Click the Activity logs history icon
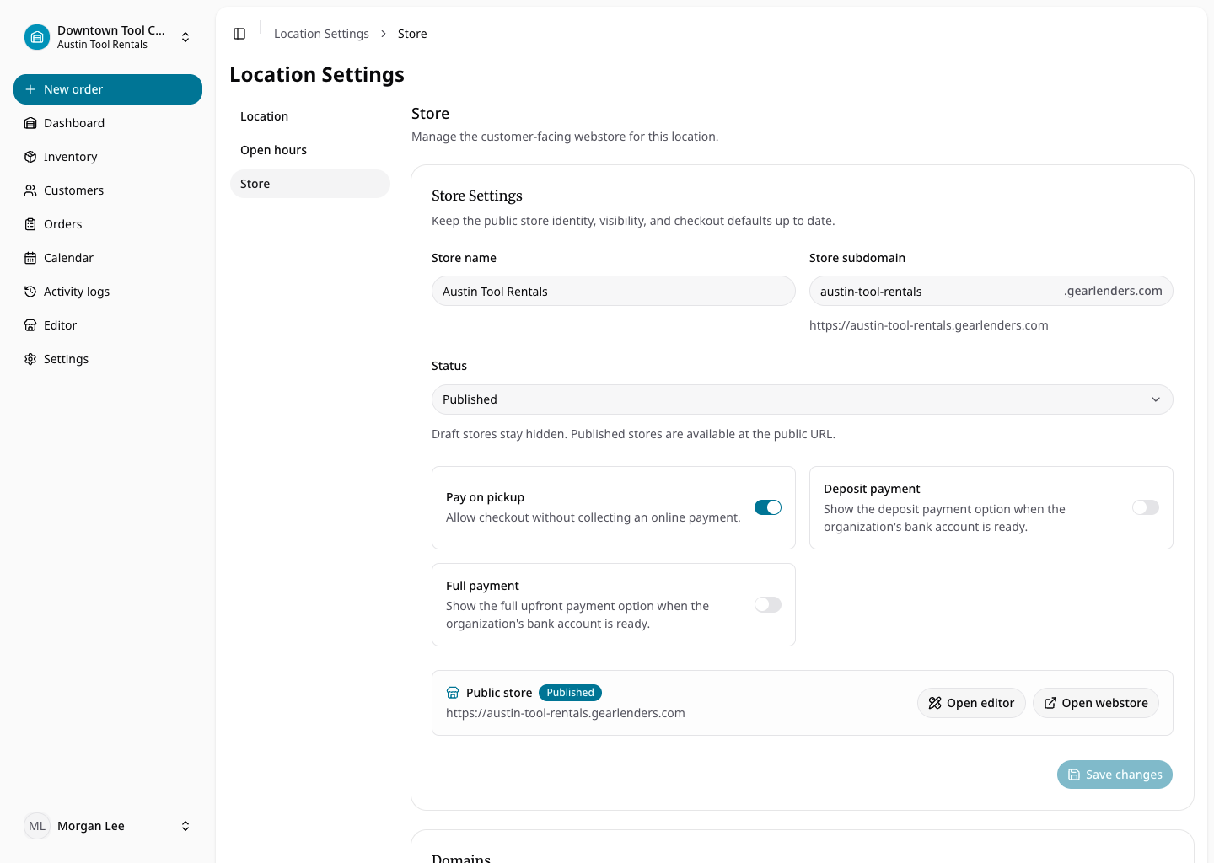Image resolution: width=1214 pixels, height=863 pixels. (30, 292)
